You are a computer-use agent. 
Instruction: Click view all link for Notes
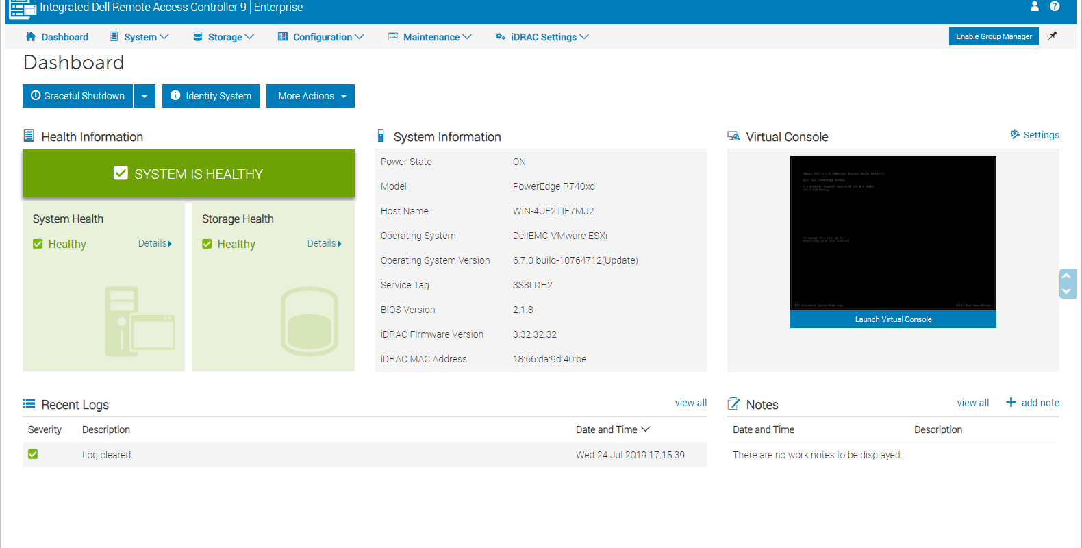coord(973,403)
